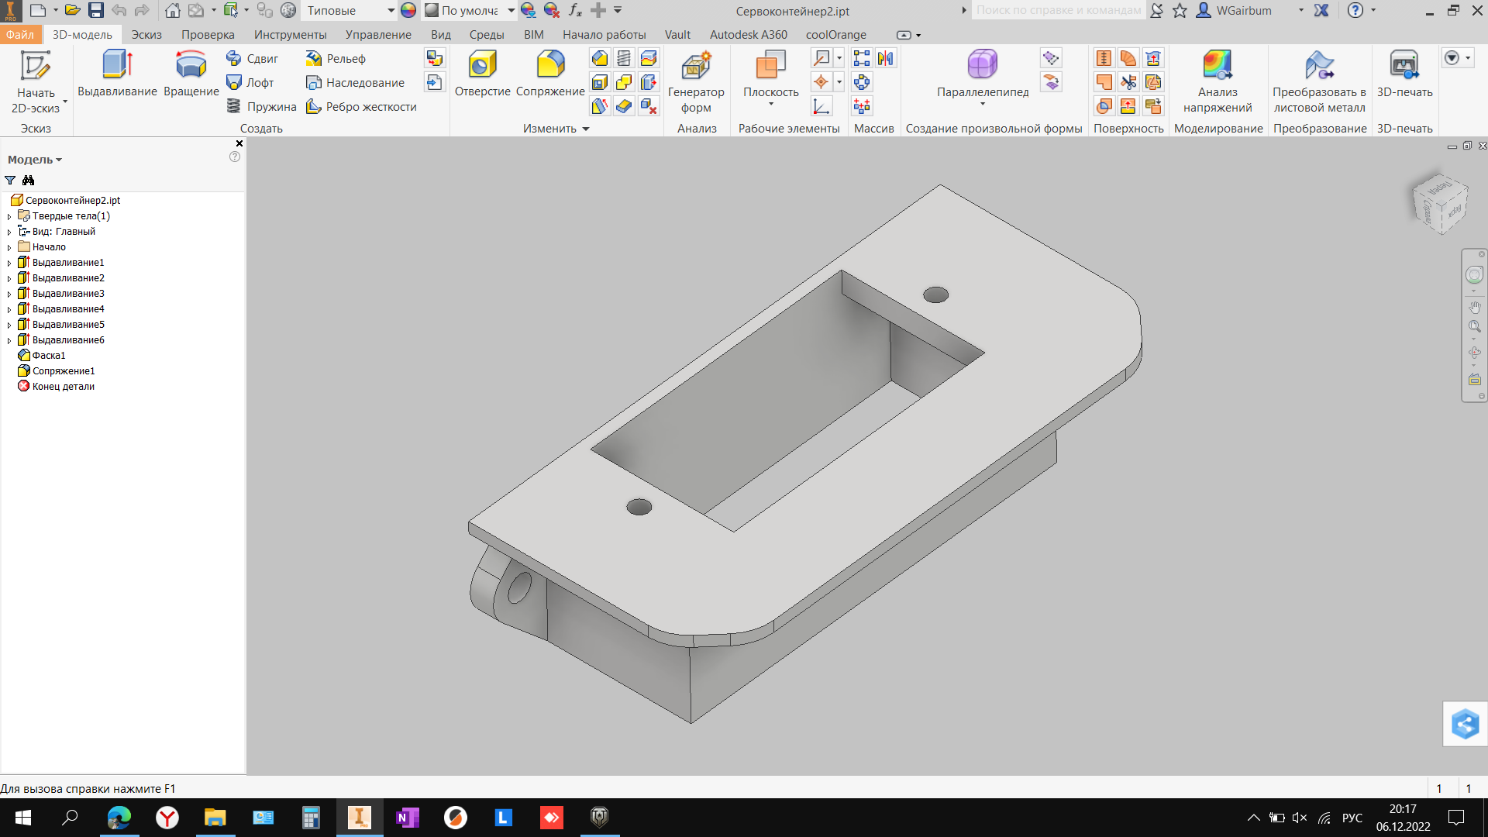Screen dimensions: 1488x837
Task: Open the Файл menu tab
Action: pyautogui.click(x=20, y=35)
